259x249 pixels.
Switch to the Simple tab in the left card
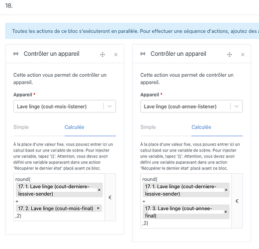coord(21,127)
